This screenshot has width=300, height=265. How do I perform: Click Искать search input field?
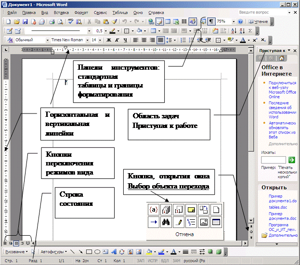pyautogui.click(x=274, y=160)
